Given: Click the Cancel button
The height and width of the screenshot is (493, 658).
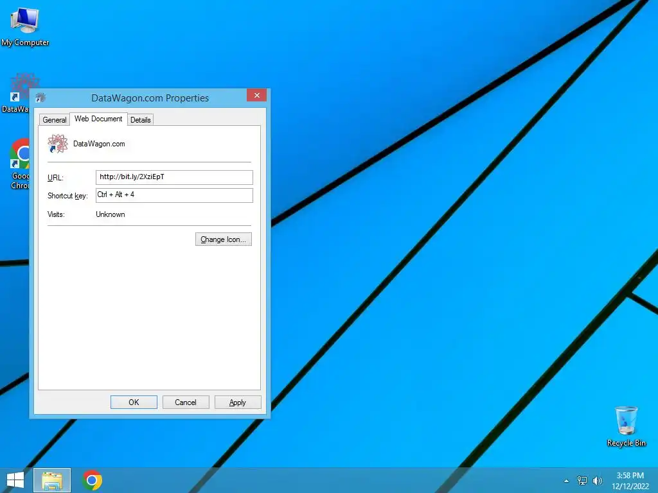Looking at the screenshot, I should 186,402.
